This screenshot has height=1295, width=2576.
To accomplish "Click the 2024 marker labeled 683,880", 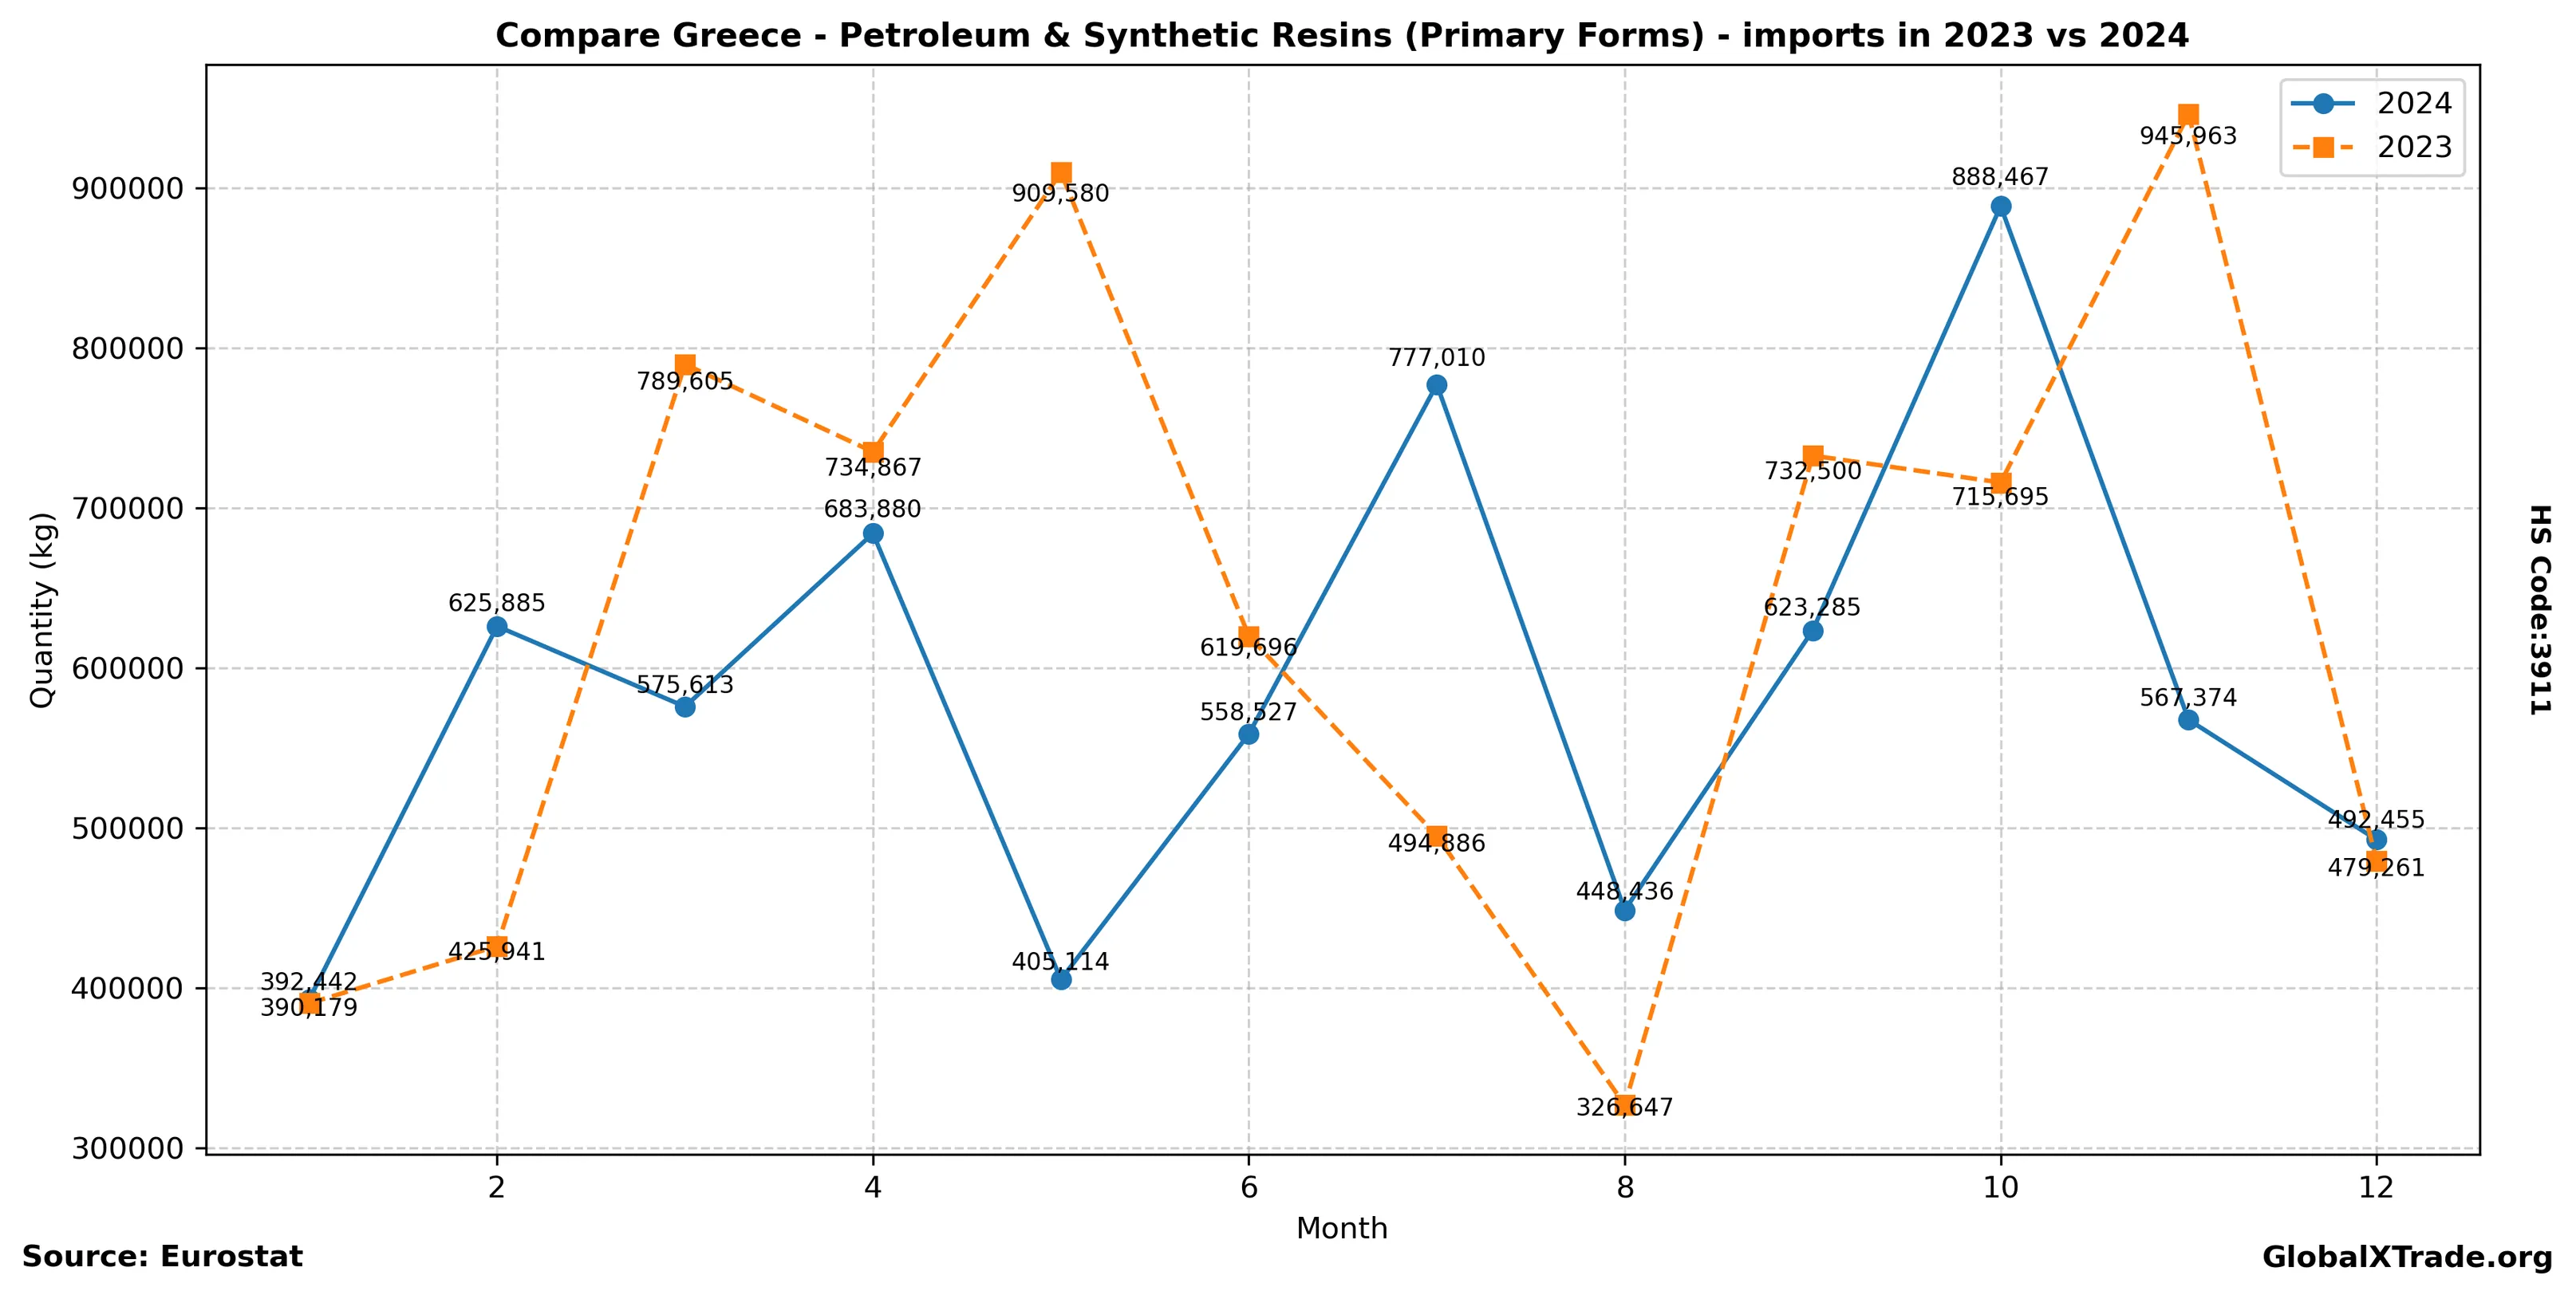I will 873,533.
